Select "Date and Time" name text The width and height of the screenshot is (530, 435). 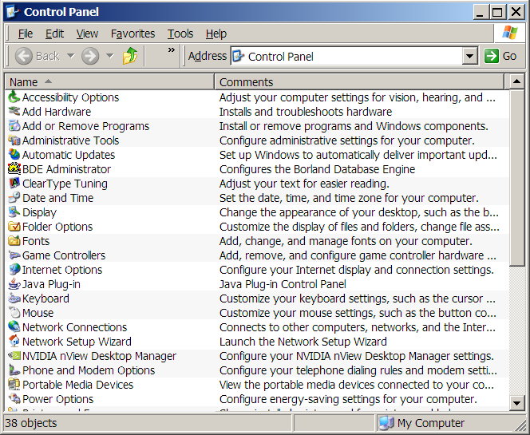pyautogui.click(x=57, y=198)
